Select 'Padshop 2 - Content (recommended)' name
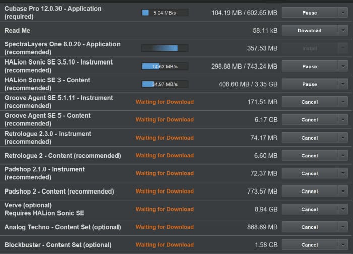 pos(59,192)
